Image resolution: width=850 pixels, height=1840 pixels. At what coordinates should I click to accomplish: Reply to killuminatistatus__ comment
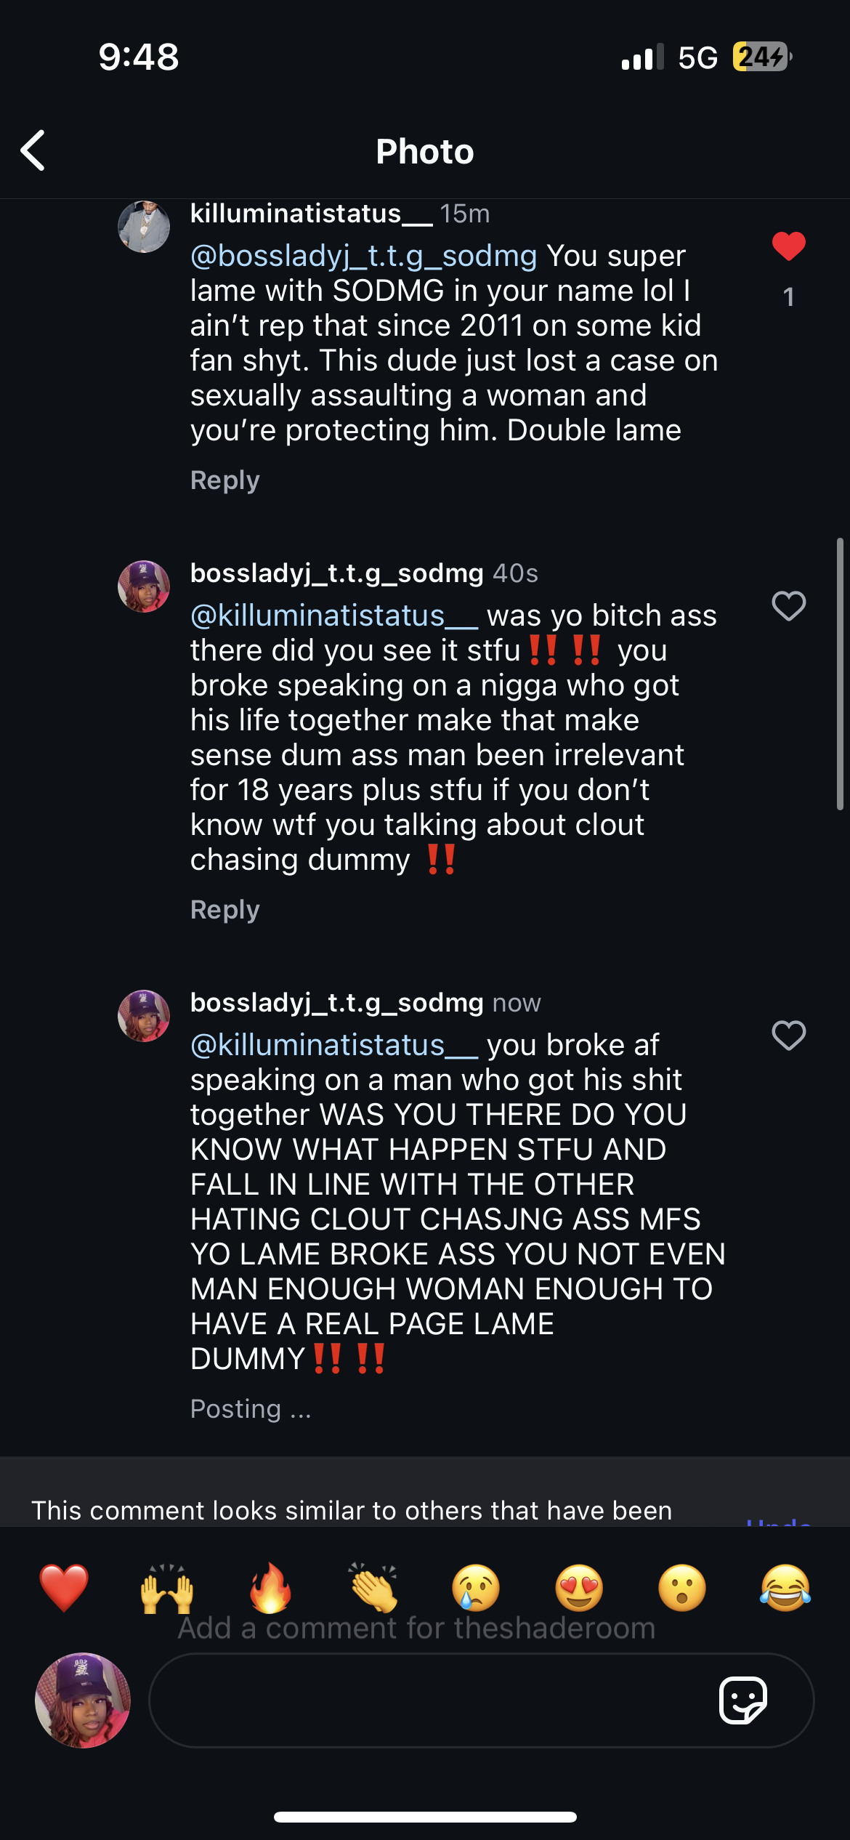225,480
